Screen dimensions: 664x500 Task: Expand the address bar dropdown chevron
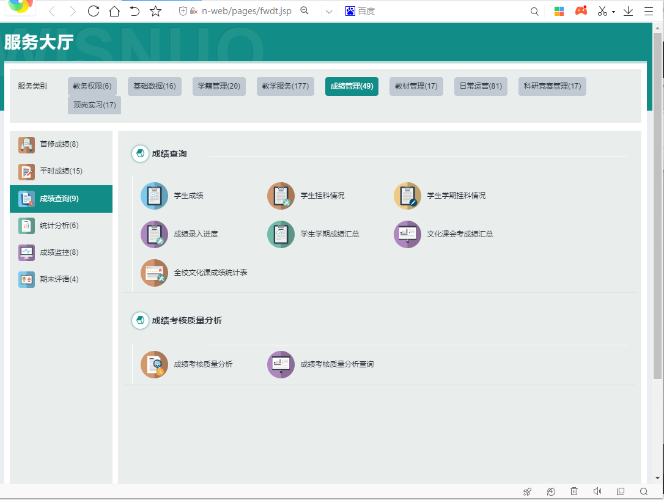point(329,12)
